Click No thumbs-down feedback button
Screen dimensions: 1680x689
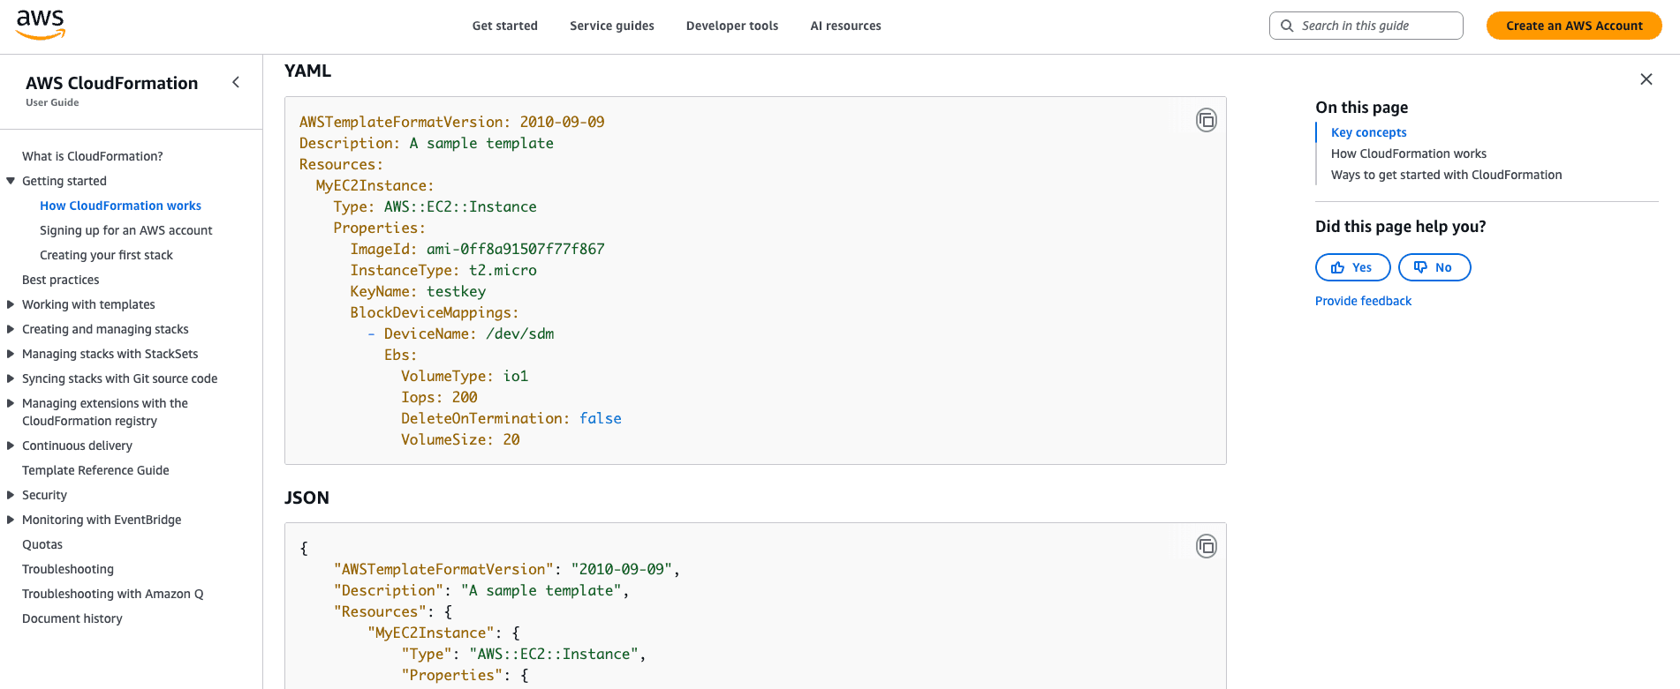pyautogui.click(x=1434, y=267)
